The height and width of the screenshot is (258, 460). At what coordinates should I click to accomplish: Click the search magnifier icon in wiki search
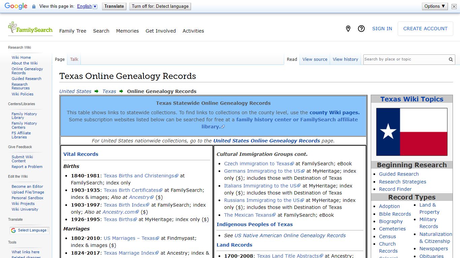tap(451, 59)
